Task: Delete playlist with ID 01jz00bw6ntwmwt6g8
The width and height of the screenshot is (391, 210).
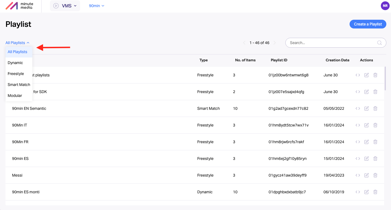Action: 375,75
